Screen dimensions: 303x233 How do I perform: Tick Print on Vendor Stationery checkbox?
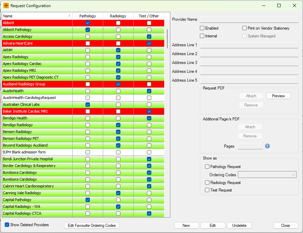coord(244,28)
